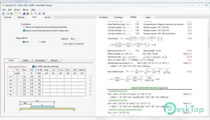Open the File menu
This screenshot has width=210, height=120.
(x=4, y=10)
